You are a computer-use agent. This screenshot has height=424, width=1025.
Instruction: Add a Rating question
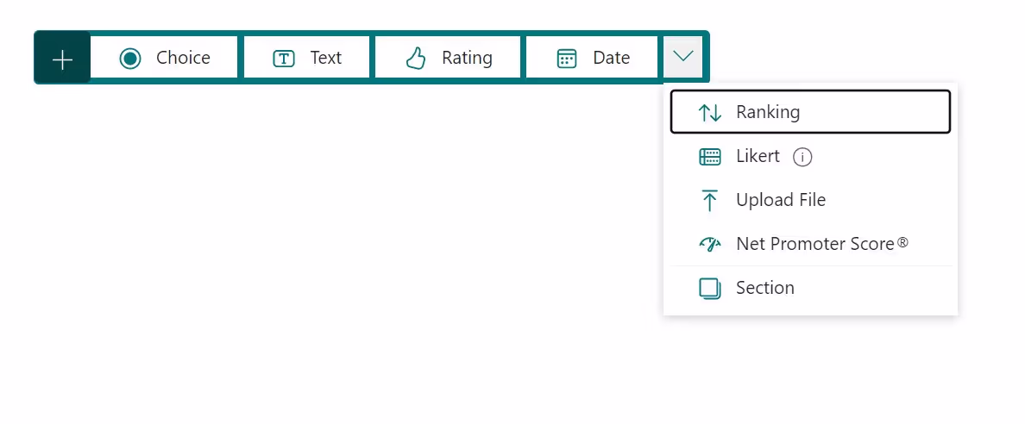coord(449,58)
